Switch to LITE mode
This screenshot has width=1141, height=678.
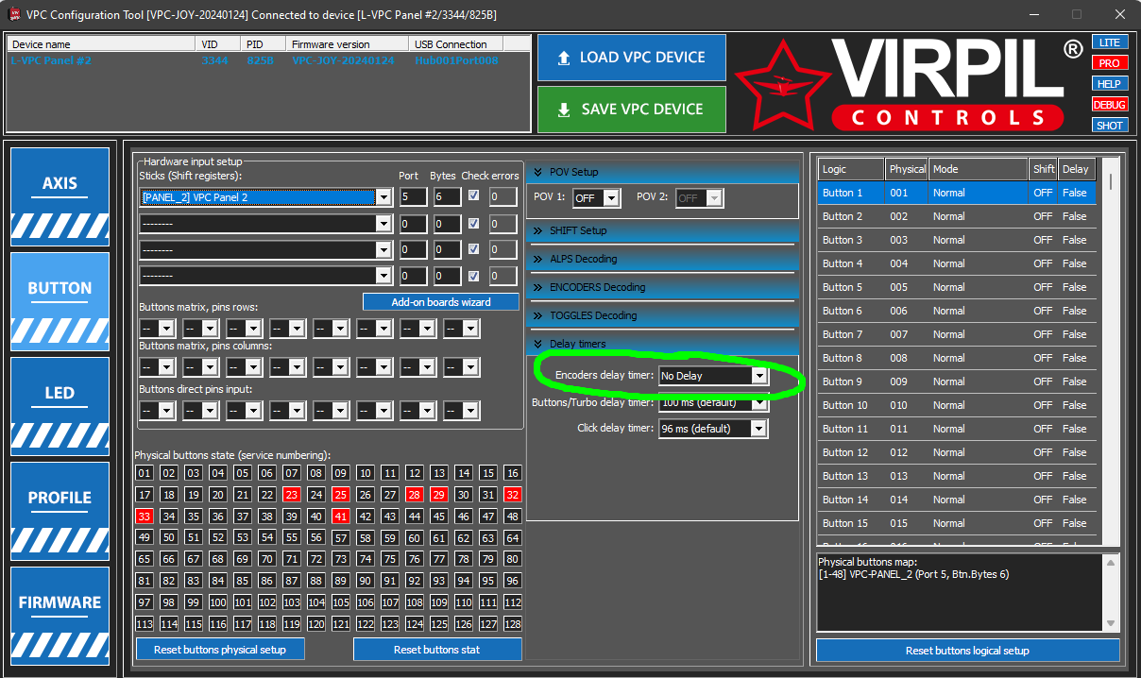tap(1109, 42)
